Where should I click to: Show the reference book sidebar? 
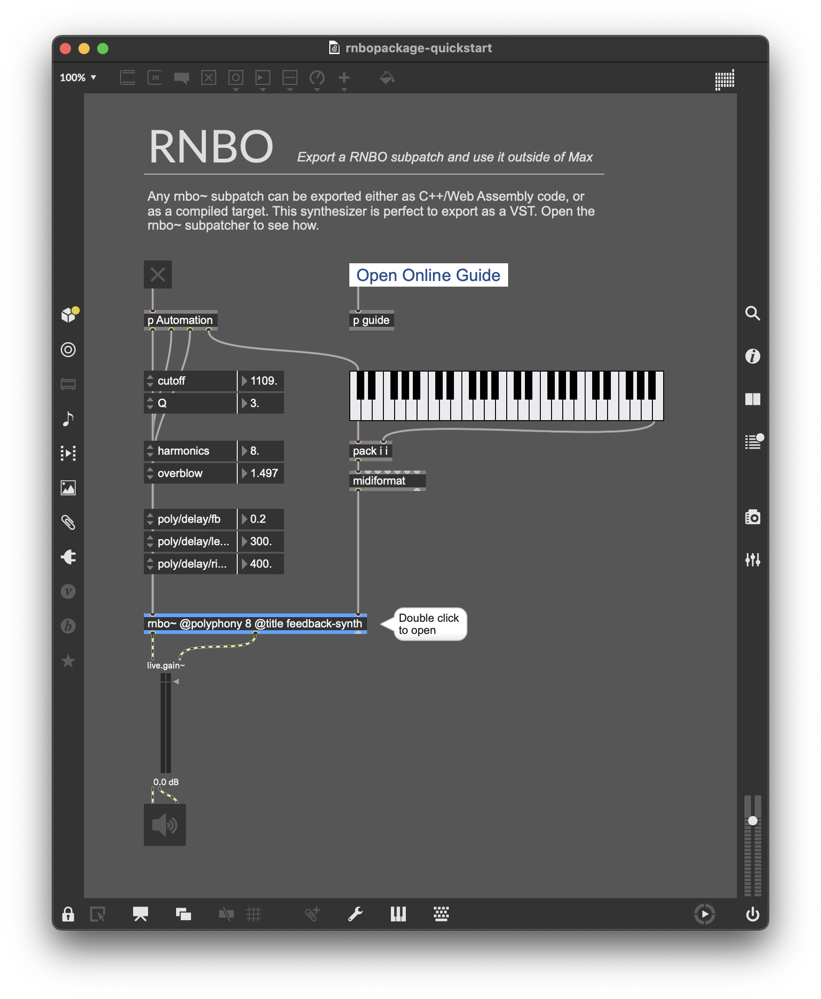coord(752,399)
